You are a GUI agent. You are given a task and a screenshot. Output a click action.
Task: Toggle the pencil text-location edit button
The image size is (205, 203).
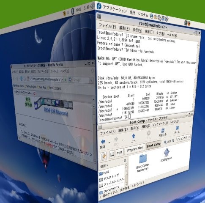103,156
